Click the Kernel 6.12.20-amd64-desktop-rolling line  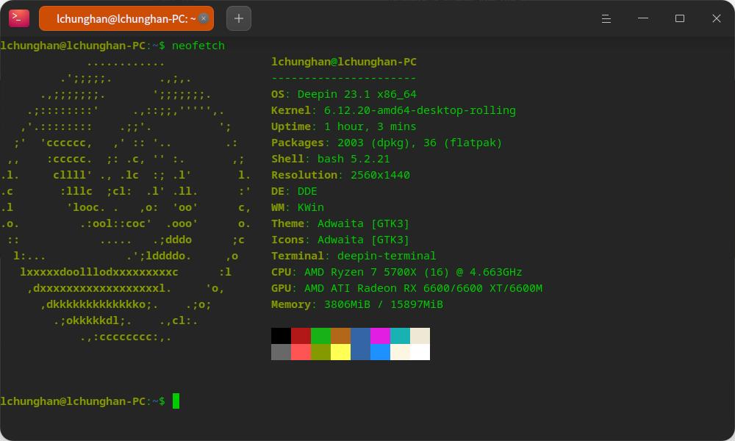(x=393, y=110)
